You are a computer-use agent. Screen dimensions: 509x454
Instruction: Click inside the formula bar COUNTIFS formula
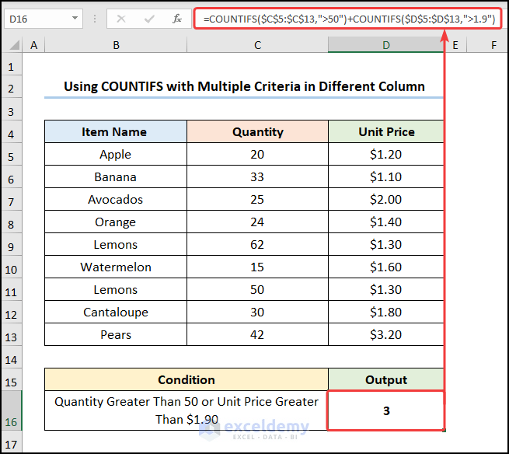click(x=349, y=19)
